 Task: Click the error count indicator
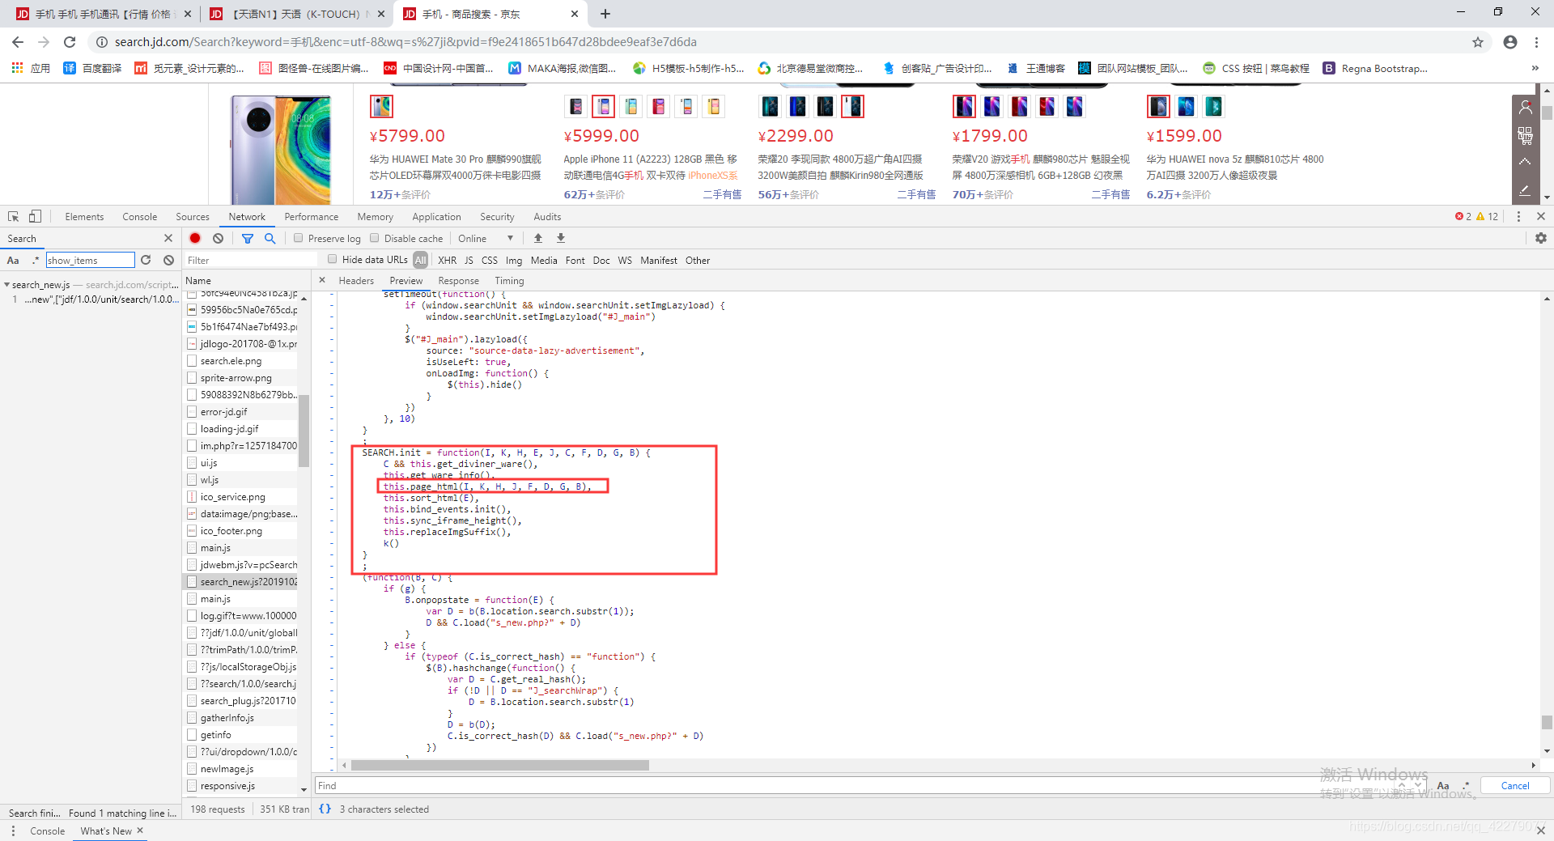1463,217
